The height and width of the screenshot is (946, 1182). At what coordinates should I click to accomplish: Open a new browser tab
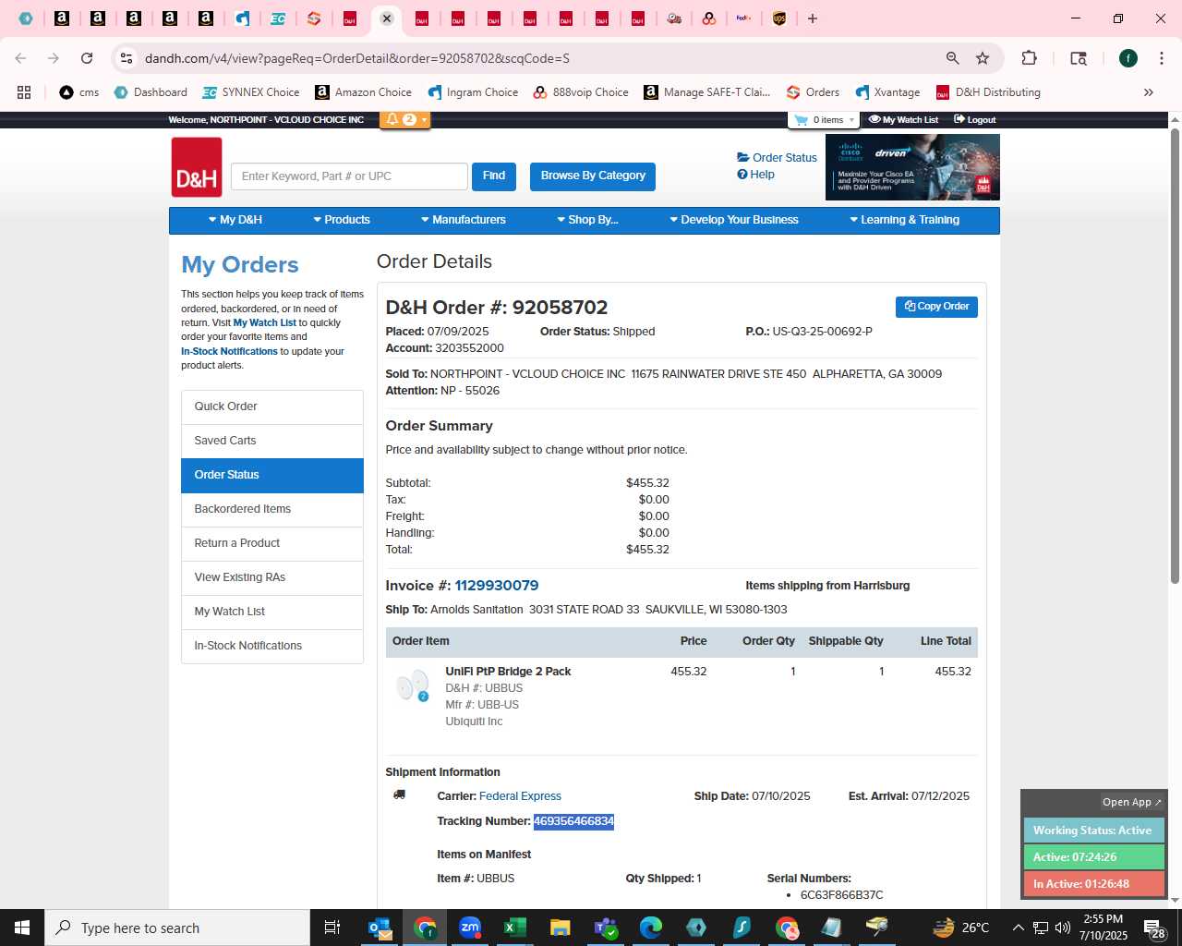tap(813, 18)
